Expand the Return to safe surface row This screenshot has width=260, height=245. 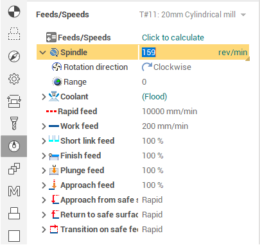[44, 215]
